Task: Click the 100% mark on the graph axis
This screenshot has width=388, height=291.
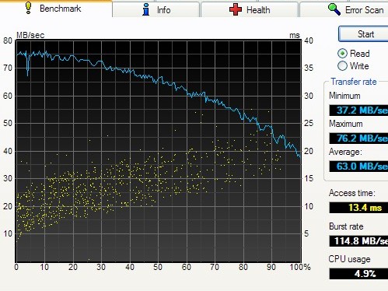Action: (x=300, y=267)
